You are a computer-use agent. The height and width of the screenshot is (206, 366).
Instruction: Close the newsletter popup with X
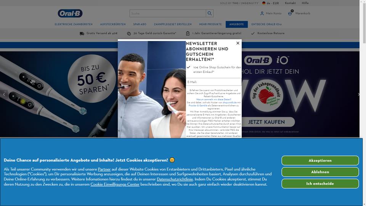tap(238, 43)
